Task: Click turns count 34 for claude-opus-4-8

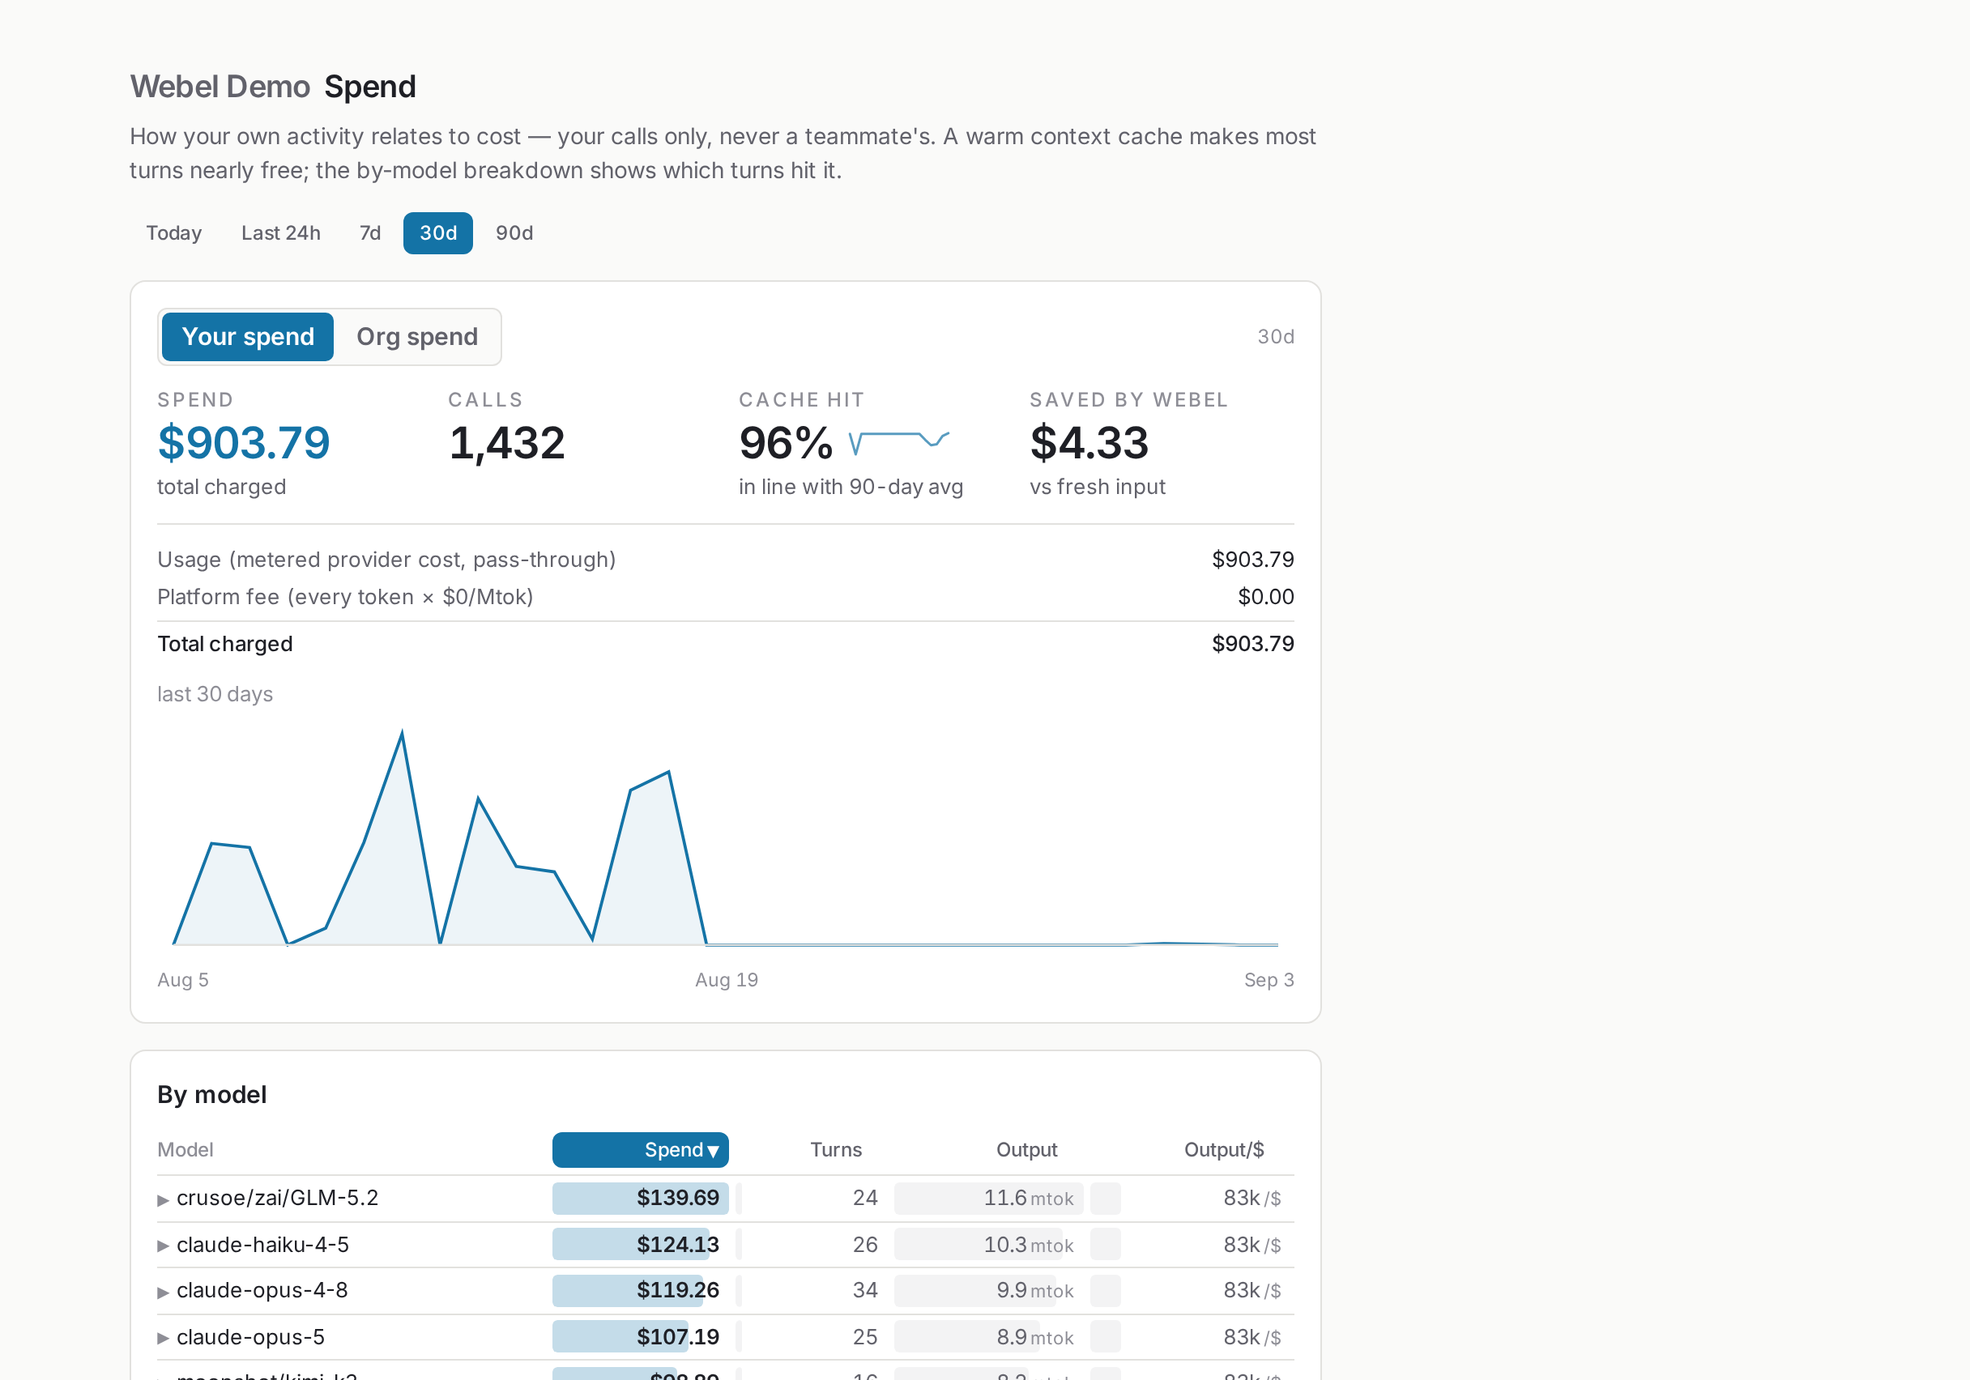Action: point(865,1291)
